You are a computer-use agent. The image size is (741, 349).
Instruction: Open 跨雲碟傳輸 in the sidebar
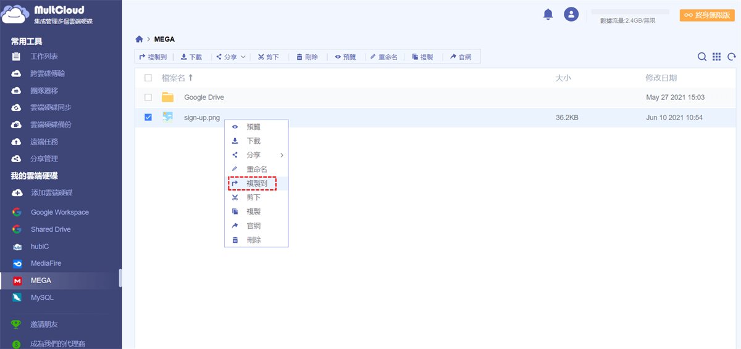pyautogui.click(x=48, y=73)
